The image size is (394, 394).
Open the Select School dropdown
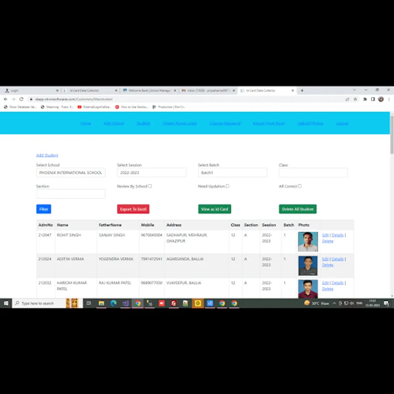[x=71, y=172]
